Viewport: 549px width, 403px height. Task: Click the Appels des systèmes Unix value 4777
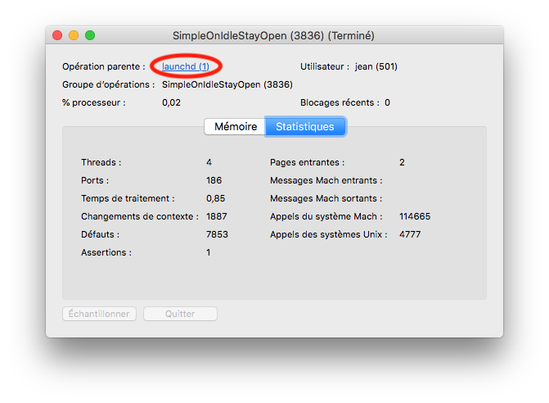coord(410,234)
